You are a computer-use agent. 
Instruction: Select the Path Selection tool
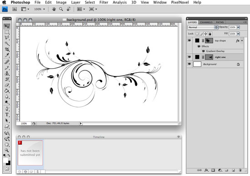point(7,121)
